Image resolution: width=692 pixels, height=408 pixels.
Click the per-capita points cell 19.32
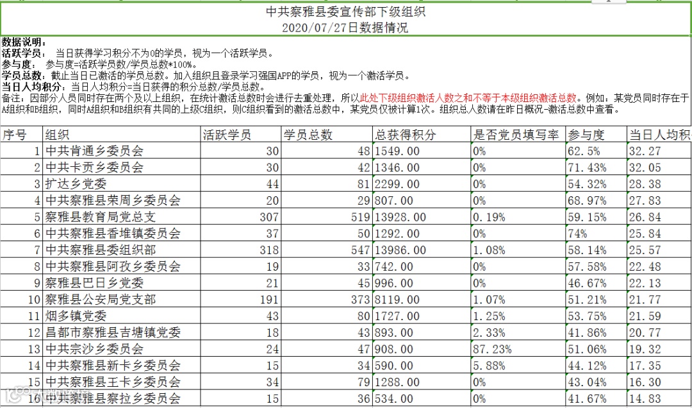pos(659,349)
